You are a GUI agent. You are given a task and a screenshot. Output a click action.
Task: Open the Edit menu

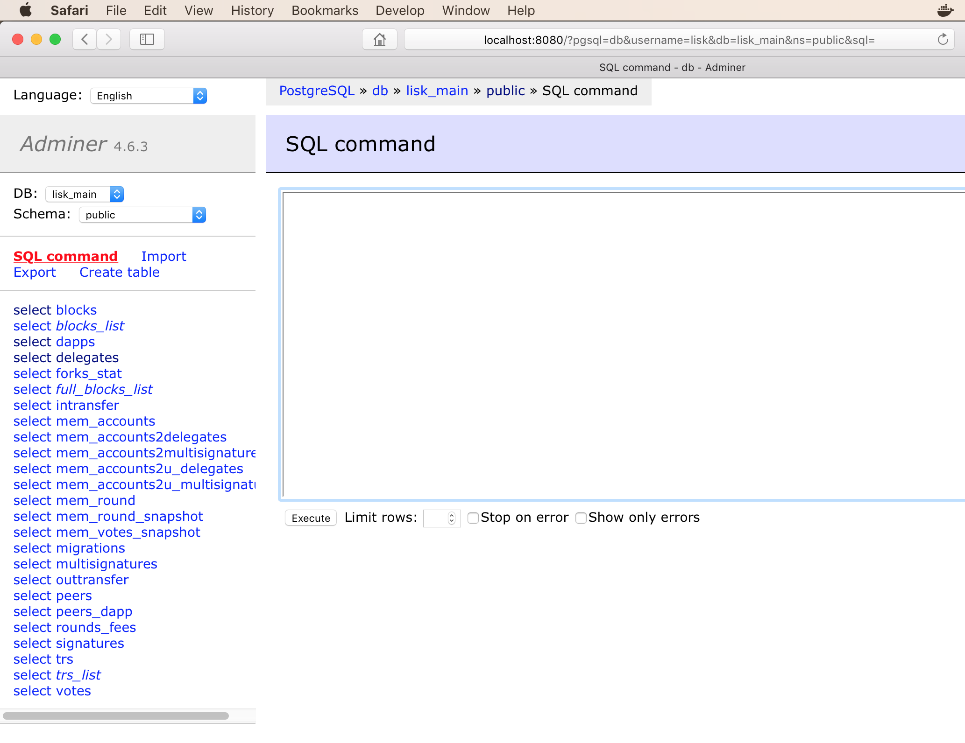(x=155, y=10)
